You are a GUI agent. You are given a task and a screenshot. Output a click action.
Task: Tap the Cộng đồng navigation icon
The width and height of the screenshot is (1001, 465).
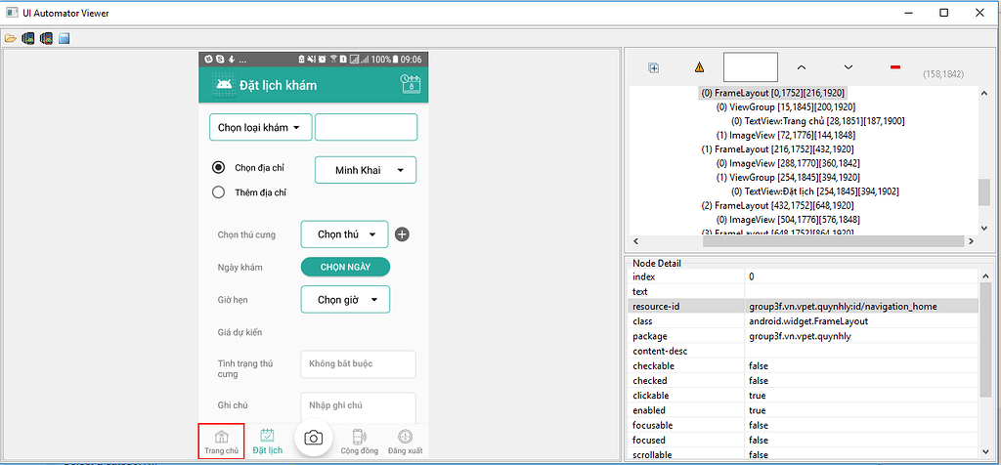[360, 437]
